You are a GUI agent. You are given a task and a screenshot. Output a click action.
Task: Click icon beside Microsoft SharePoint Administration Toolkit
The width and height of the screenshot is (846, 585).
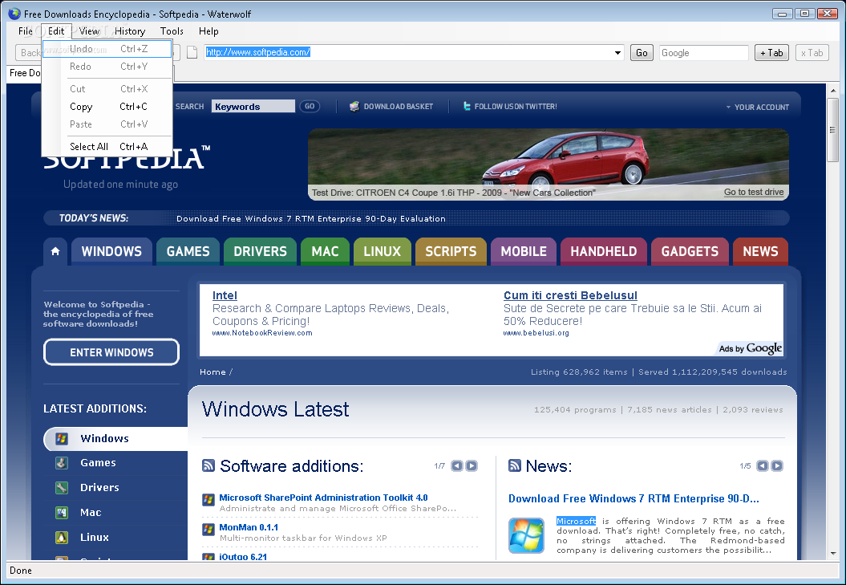click(208, 500)
